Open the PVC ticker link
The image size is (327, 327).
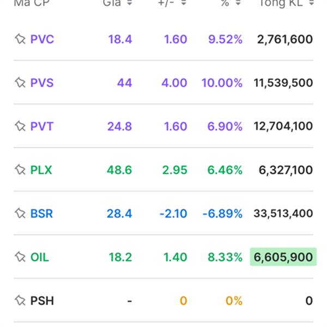point(42,39)
